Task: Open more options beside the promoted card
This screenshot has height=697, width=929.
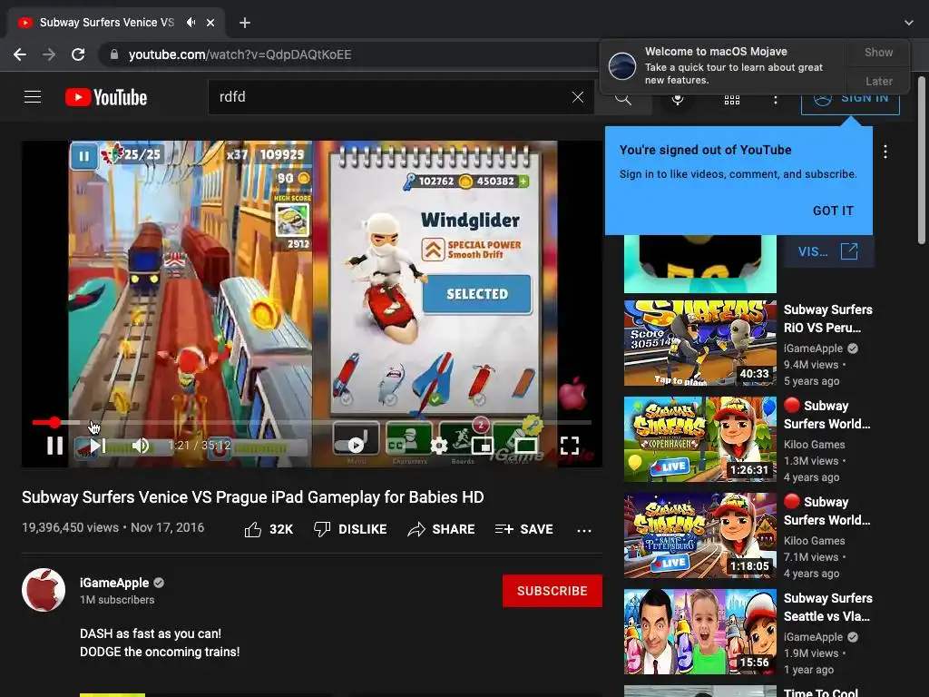Action: [885, 152]
